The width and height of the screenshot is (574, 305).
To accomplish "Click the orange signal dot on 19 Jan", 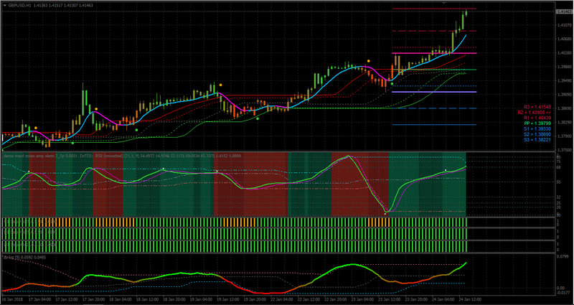I will point(220,85).
